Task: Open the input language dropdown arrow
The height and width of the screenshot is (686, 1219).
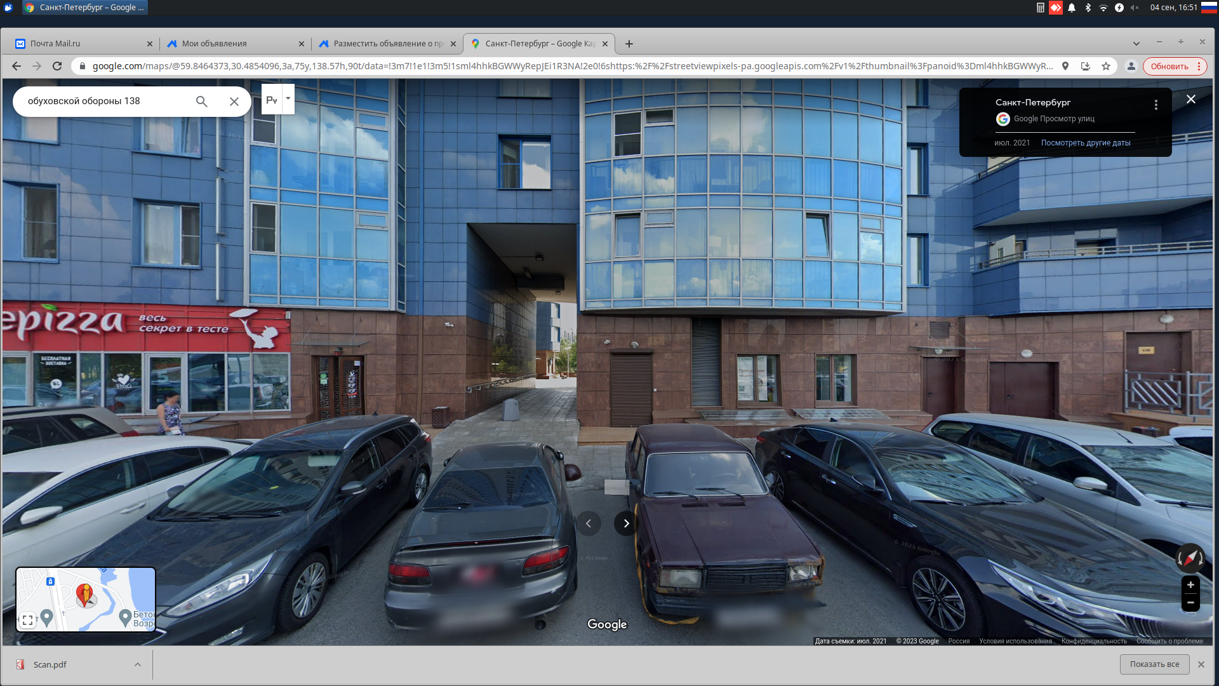Action: pos(288,98)
